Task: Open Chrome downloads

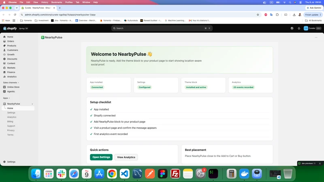Action: [294, 15]
